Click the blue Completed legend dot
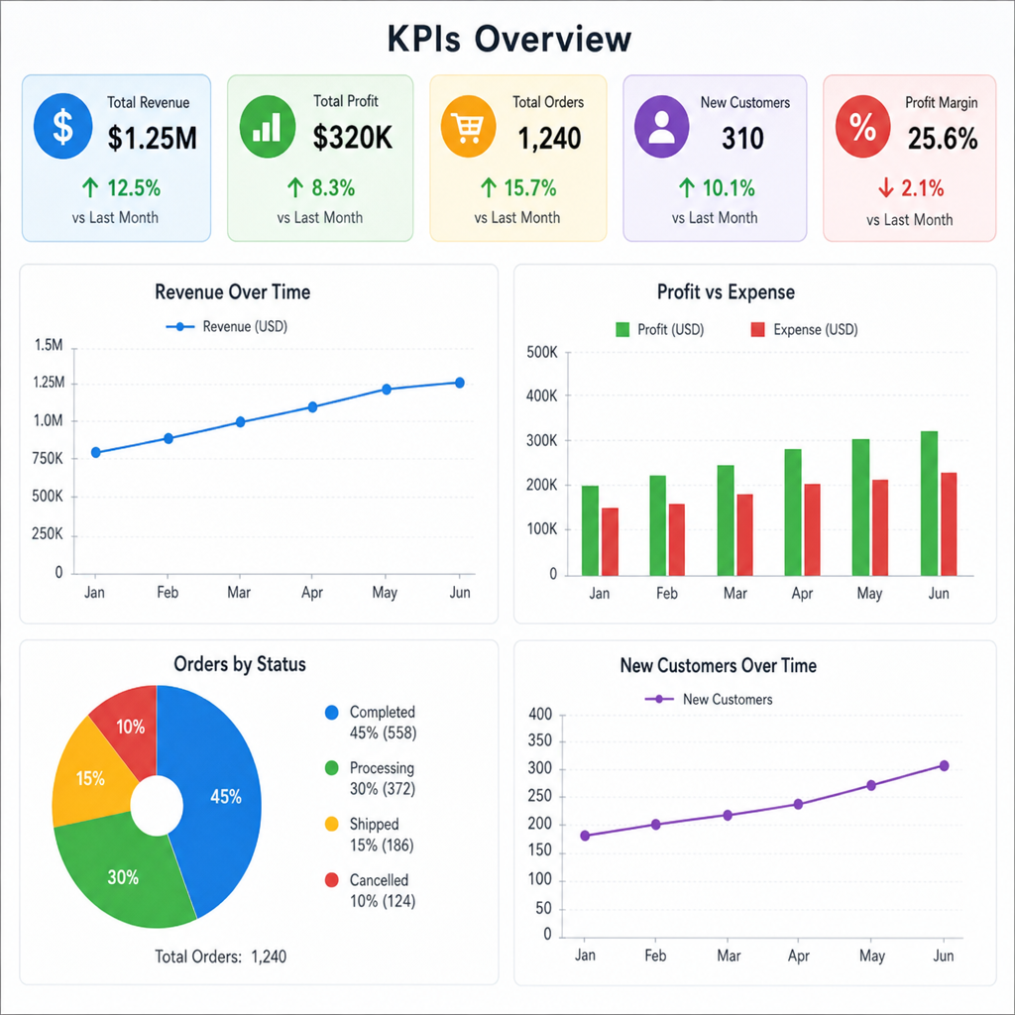 331,713
